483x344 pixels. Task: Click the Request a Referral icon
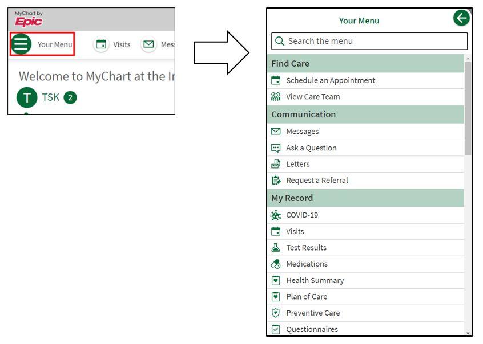[x=276, y=180]
